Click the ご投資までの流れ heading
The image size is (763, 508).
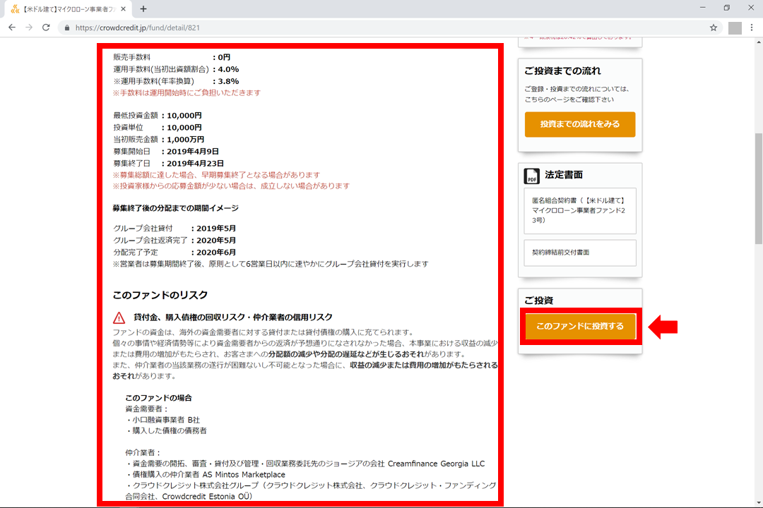(562, 71)
